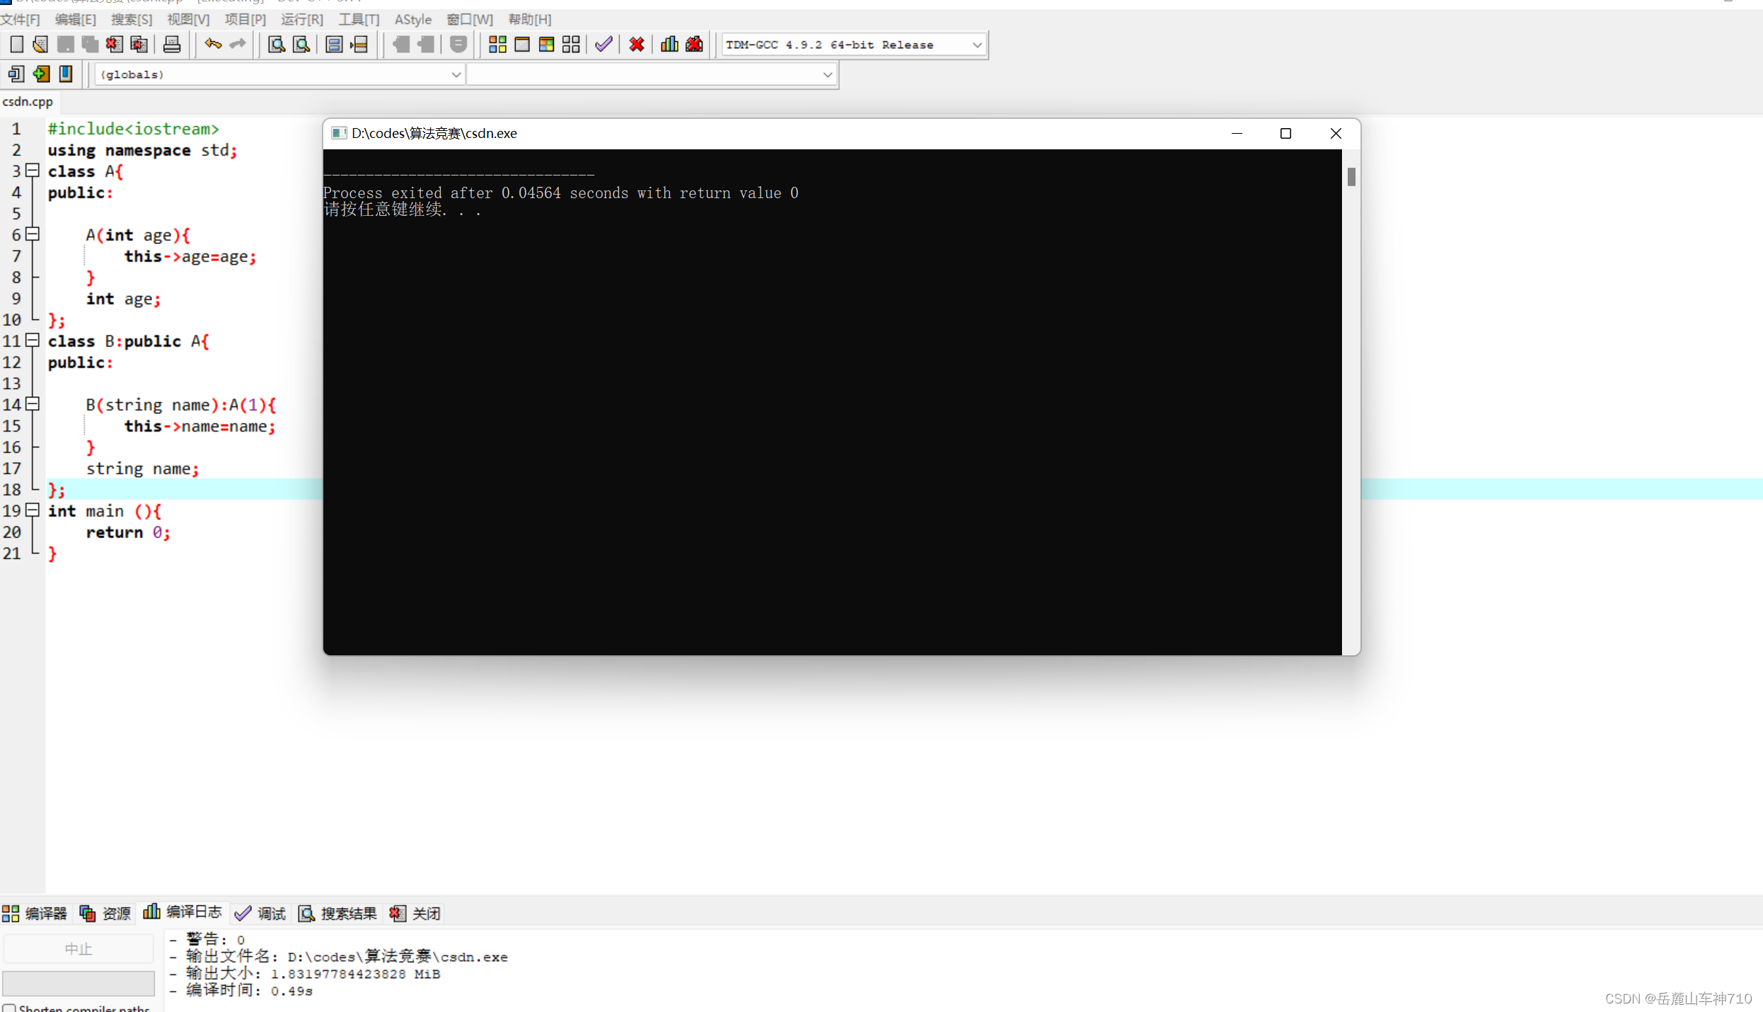Click the Debug purple checkmark icon
Viewport: 1763px width, 1012px height.
click(x=603, y=45)
